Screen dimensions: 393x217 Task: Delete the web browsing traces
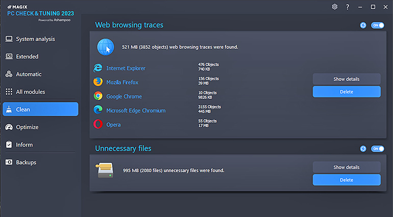[x=347, y=92]
